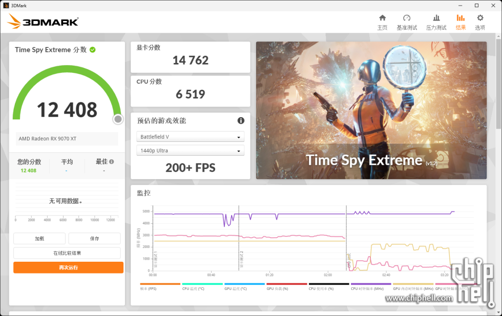Switch to the 结果 results tab
Viewport: 502px width, 316px height.
pyautogui.click(x=461, y=23)
